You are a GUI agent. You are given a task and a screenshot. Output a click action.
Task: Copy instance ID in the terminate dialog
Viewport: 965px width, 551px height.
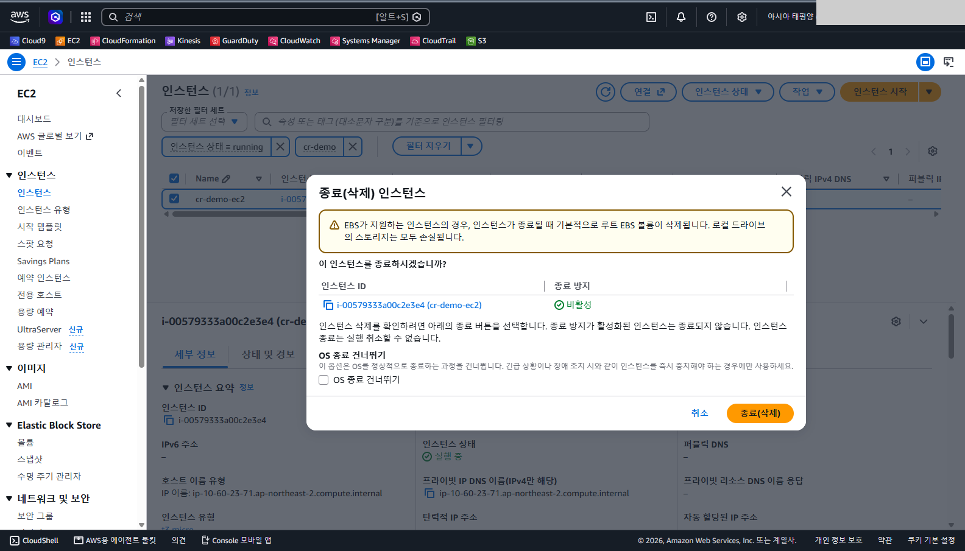point(328,305)
